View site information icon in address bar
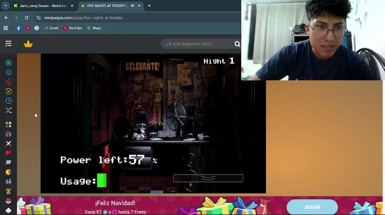This screenshot has height=215, width=385. (x=38, y=18)
